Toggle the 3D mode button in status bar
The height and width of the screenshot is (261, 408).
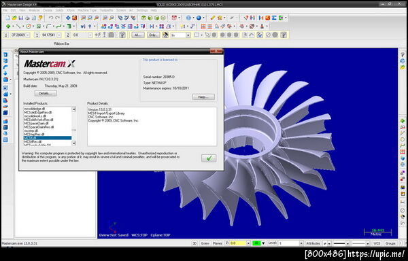(x=194, y=243)
